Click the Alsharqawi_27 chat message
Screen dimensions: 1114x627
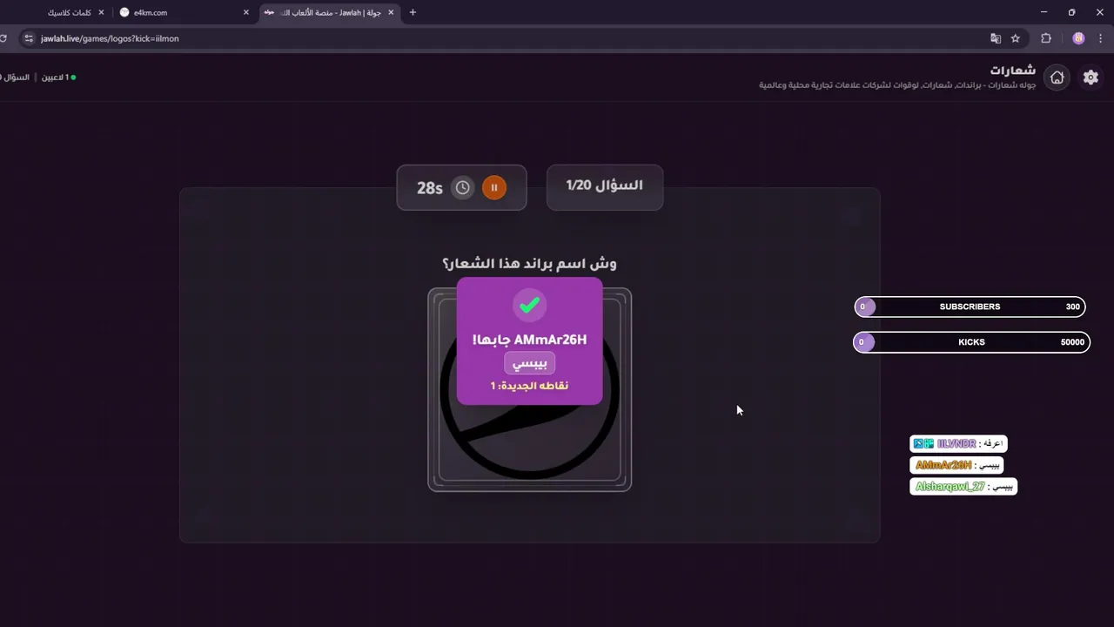coord(963,487)
